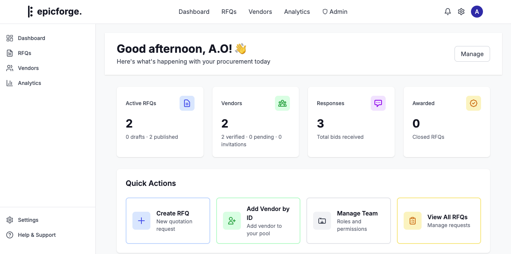
Task: Open Settings in the sidebar footer
Action: pyautogui.click(x=28, y=220)
